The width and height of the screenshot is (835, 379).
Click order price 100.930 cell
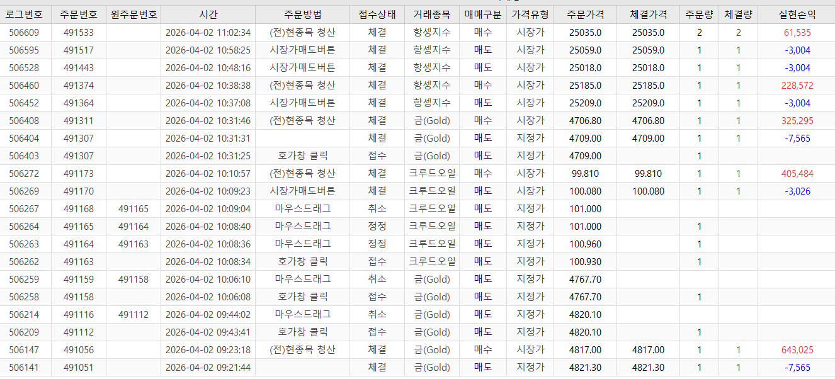[585, 262]
